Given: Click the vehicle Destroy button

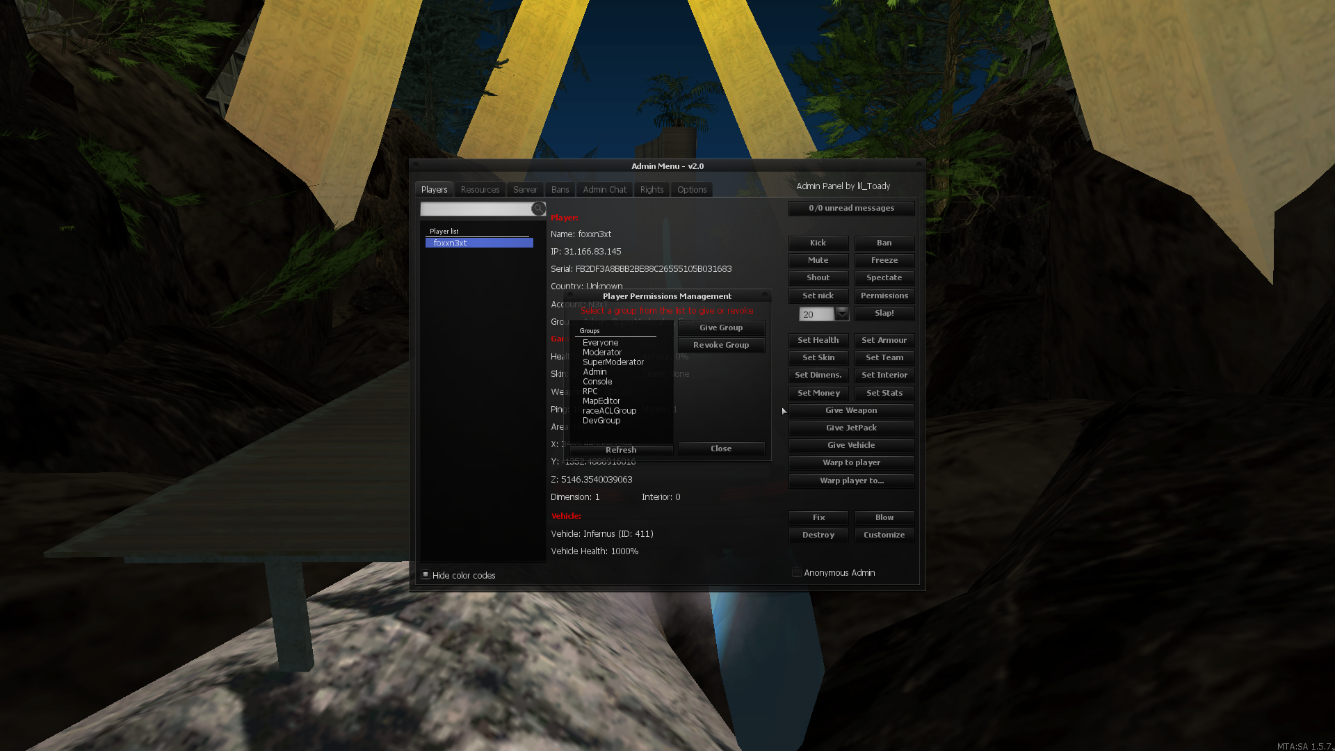Looking at the screenshot, I should (818, 535).
